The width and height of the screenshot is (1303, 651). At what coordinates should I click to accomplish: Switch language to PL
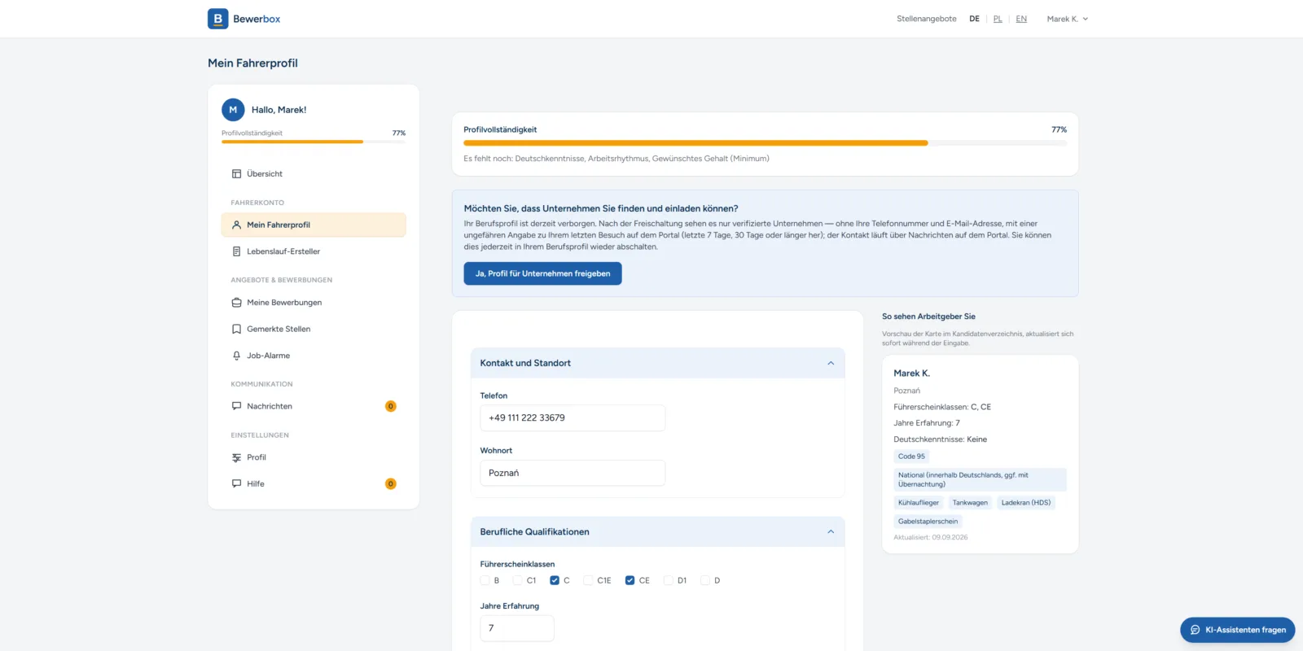pyautogui.click(x=998, y=19)
